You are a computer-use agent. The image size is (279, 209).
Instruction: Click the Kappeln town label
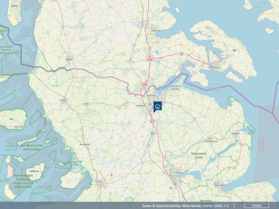point(235,134)
